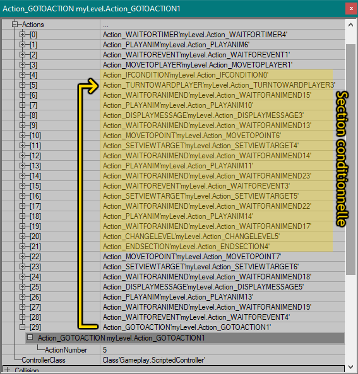Select the Action_TURNTOWARDPLAYER3 value

pos(219,85)
